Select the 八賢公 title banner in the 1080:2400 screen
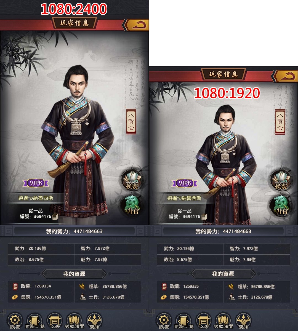This screenshot has width=298, height=331. tap(131, 121)
